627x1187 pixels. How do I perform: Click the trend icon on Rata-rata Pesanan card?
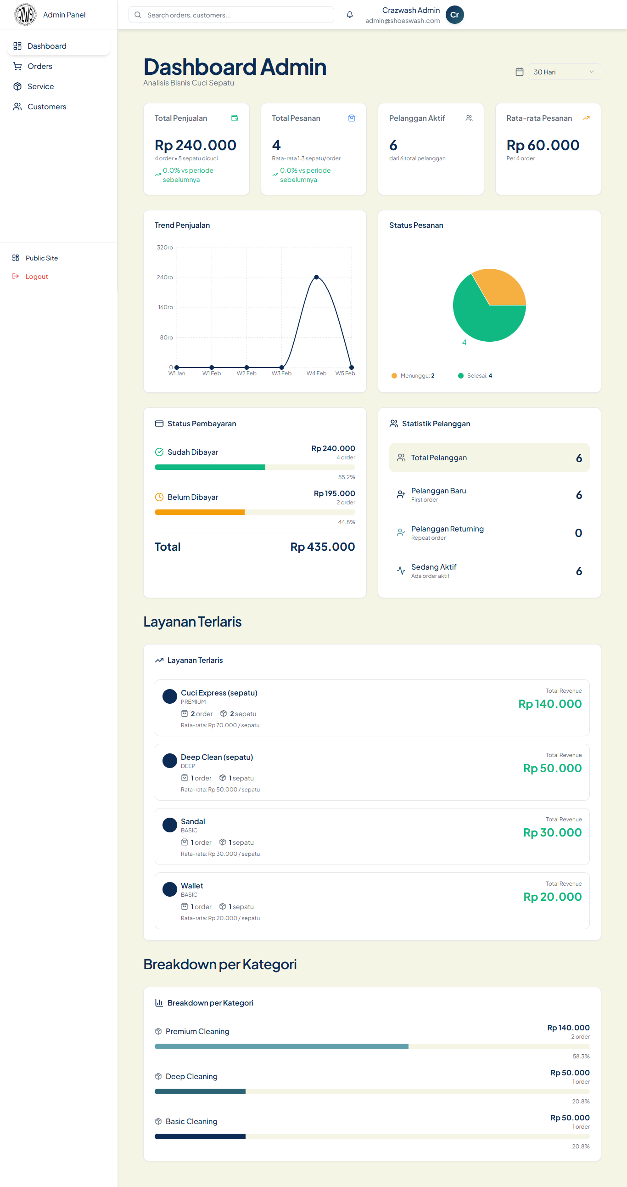[586, 118]
